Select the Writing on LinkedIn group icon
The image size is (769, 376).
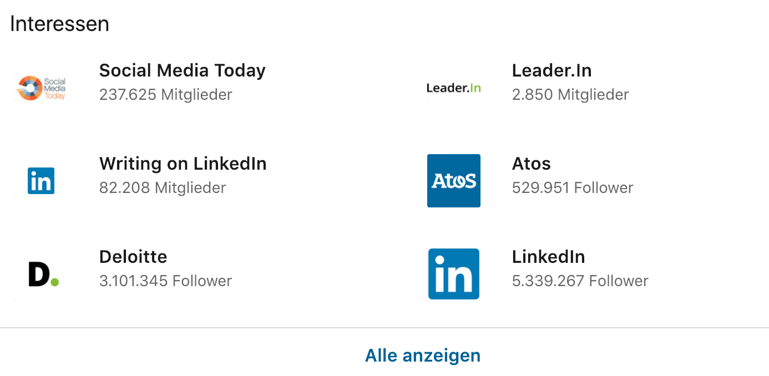point(41,181)
